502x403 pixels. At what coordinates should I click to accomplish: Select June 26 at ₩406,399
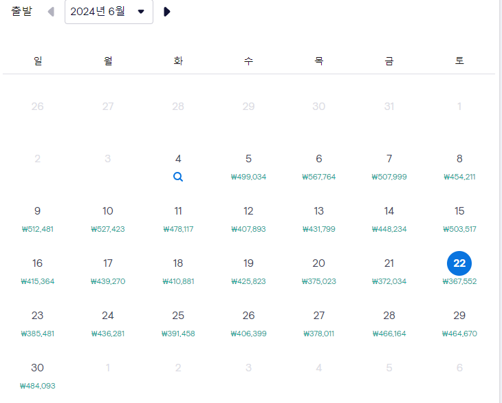(x=248, y=324)
